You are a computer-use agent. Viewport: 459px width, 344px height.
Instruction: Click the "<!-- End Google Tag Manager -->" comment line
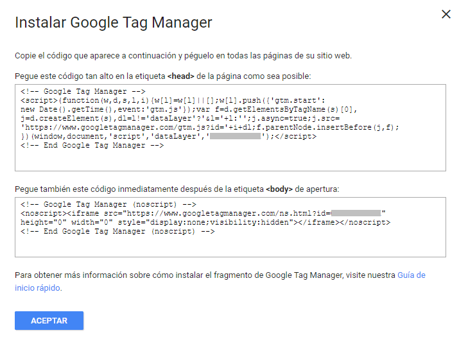[x=92, y=146]
